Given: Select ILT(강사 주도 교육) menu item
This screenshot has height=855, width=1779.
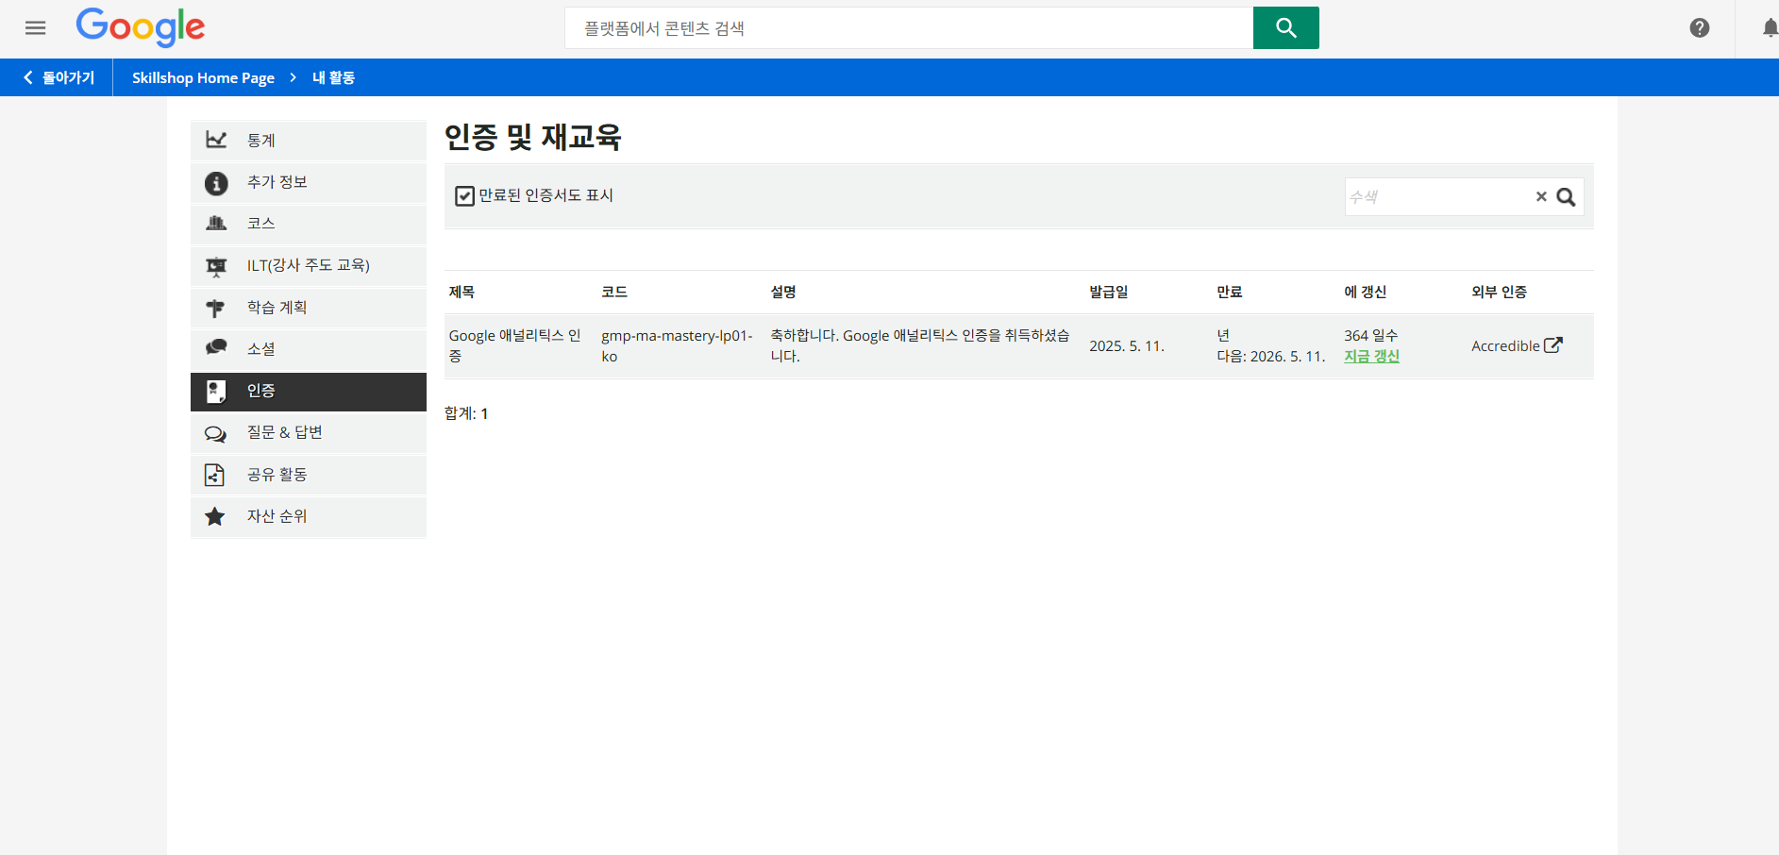Looking at the screenshot, I should click(x=309, y=265).
